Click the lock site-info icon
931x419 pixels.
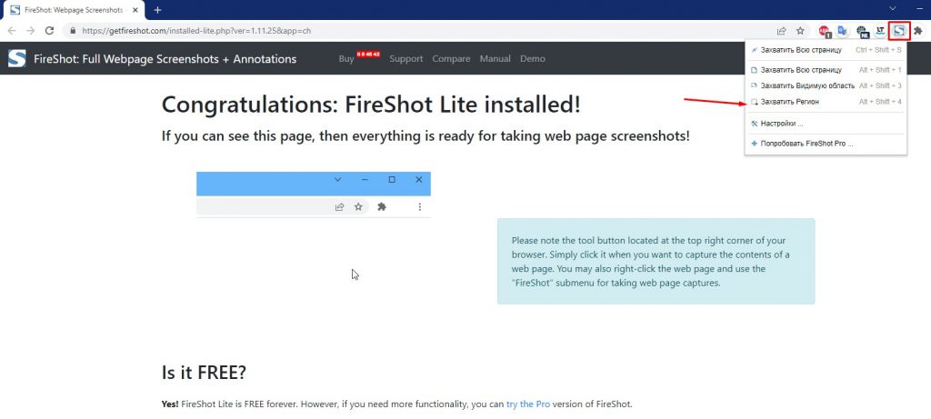pyautogui.click(x=73, y=31)
